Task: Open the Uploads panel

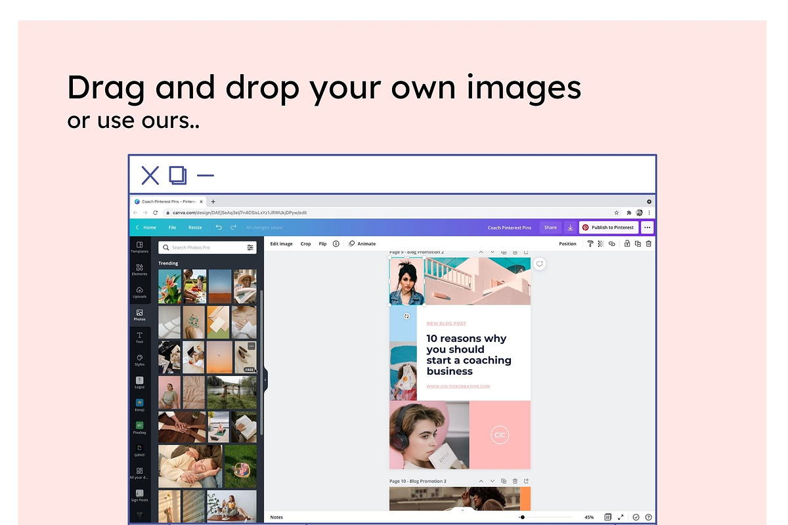Action: pos(139,292)
